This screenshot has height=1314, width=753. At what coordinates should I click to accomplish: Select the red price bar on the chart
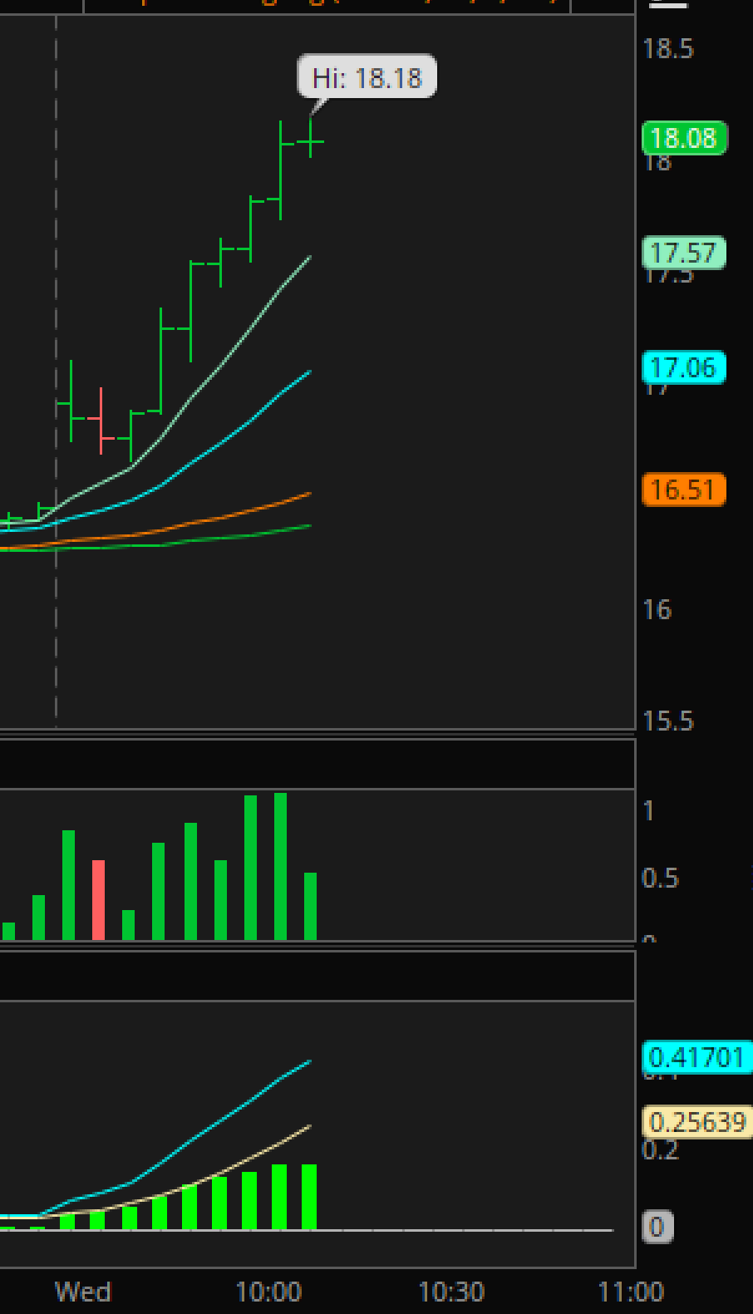point(101,421)
